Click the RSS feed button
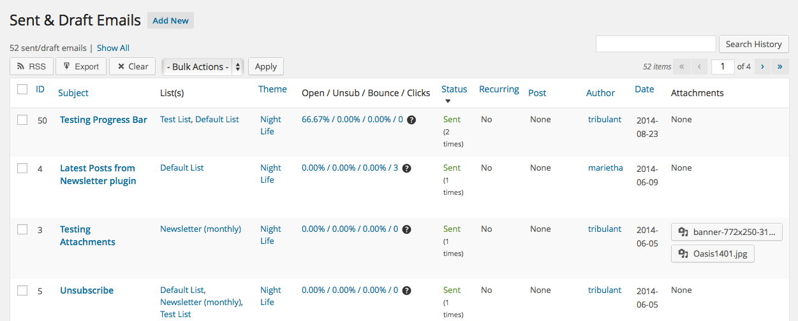 coord(31,66)
